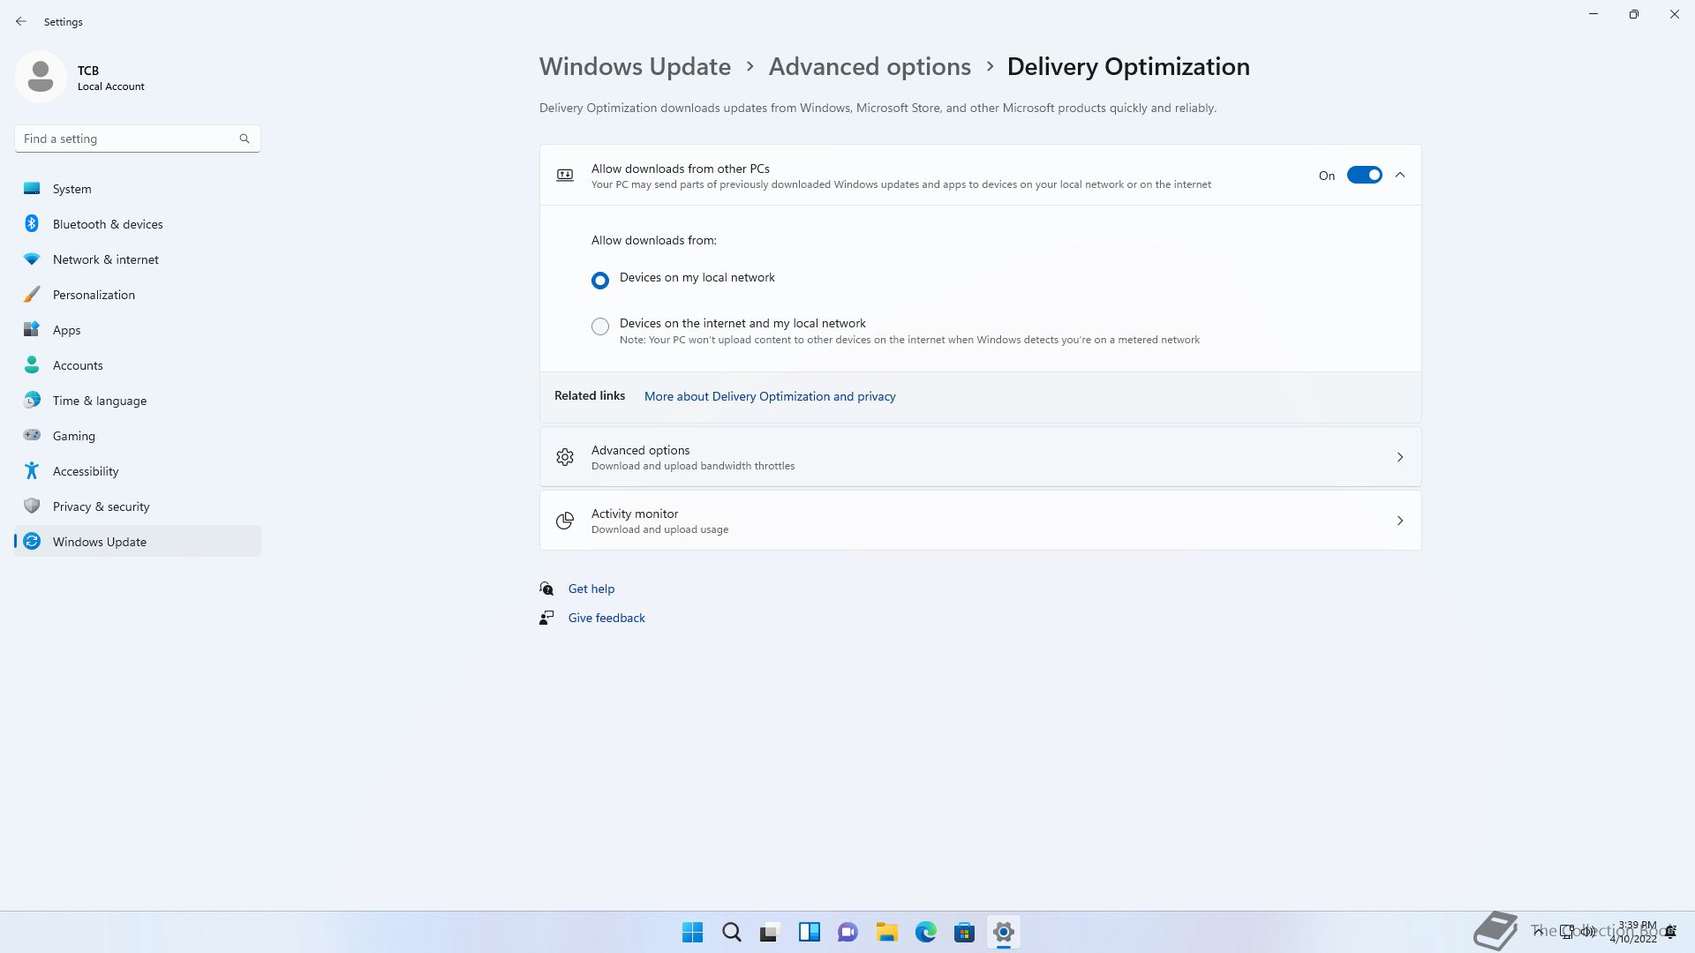Screen dimensions: 1695x953
Task: Click the Settings gear on the taskbar
Action: pyautogui.click(x=1004, y=932)
